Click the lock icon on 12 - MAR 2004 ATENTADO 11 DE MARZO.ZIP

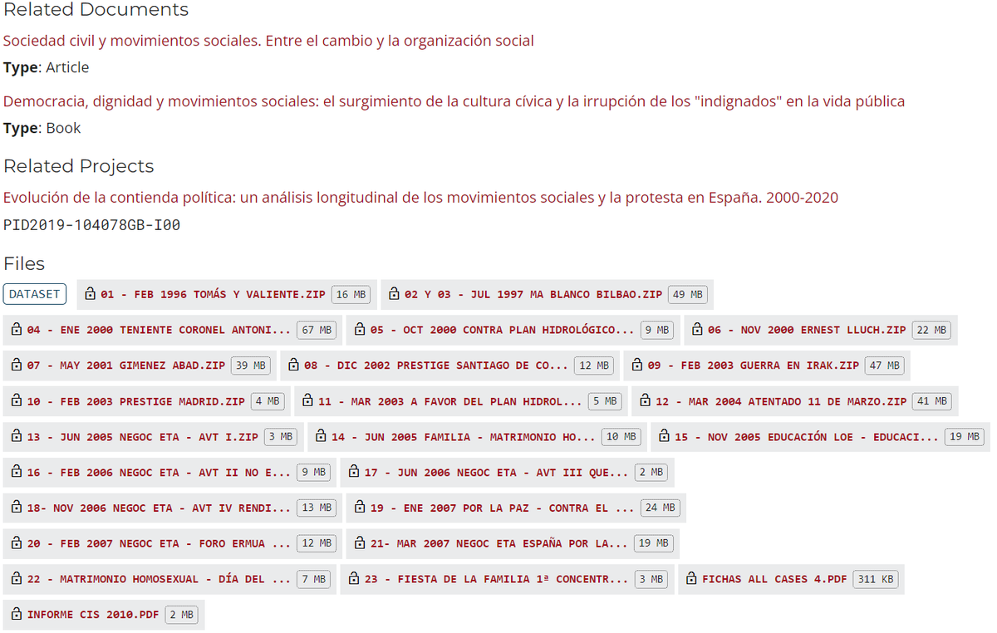[x=646, y=400]
